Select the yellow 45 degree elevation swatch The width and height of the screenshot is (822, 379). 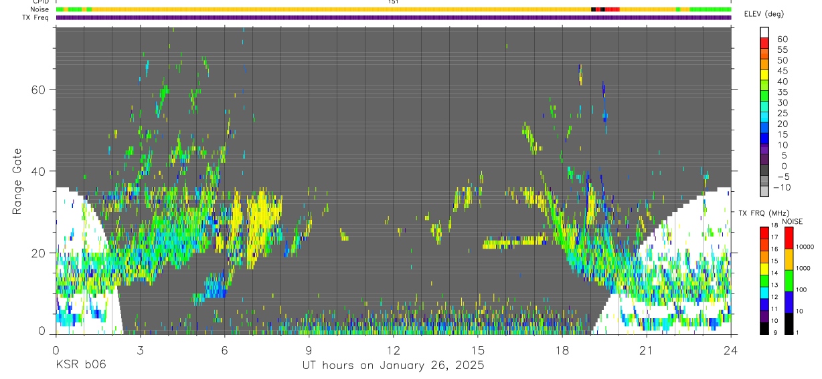click(x=765, y=75)
